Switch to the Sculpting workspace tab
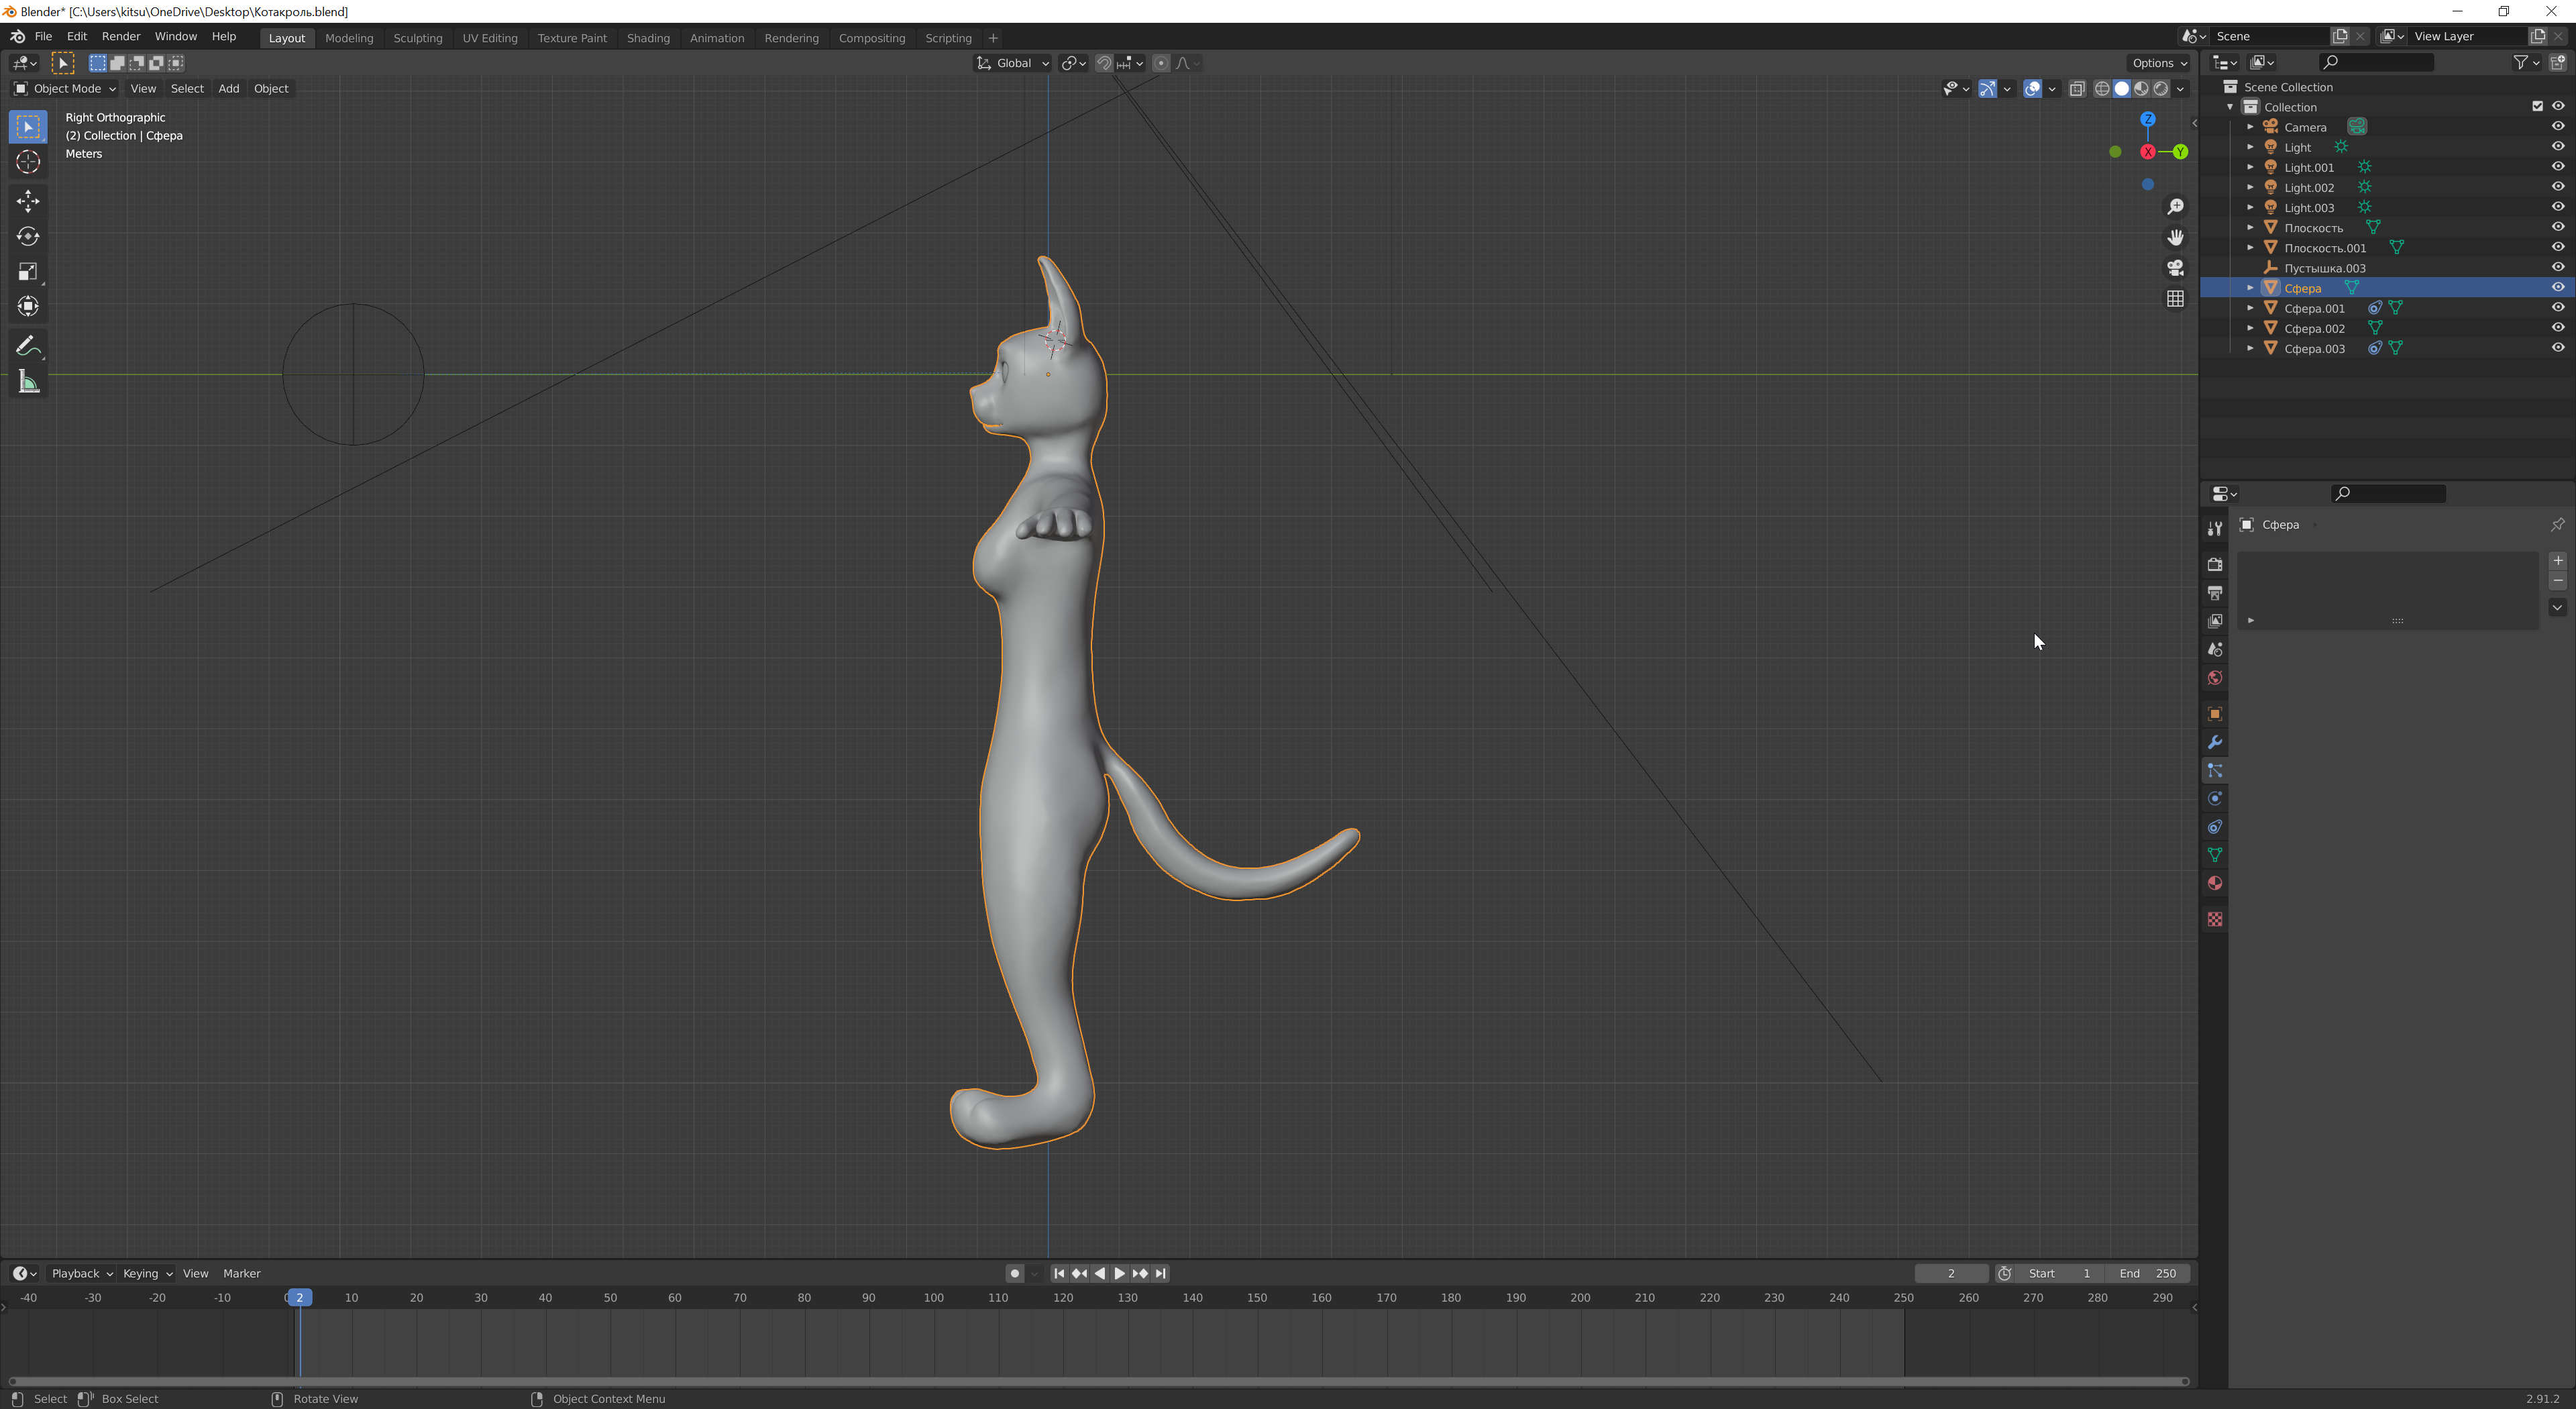 point(418,38)
